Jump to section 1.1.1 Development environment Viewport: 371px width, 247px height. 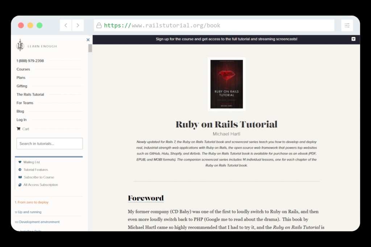[x=37, y=222]
